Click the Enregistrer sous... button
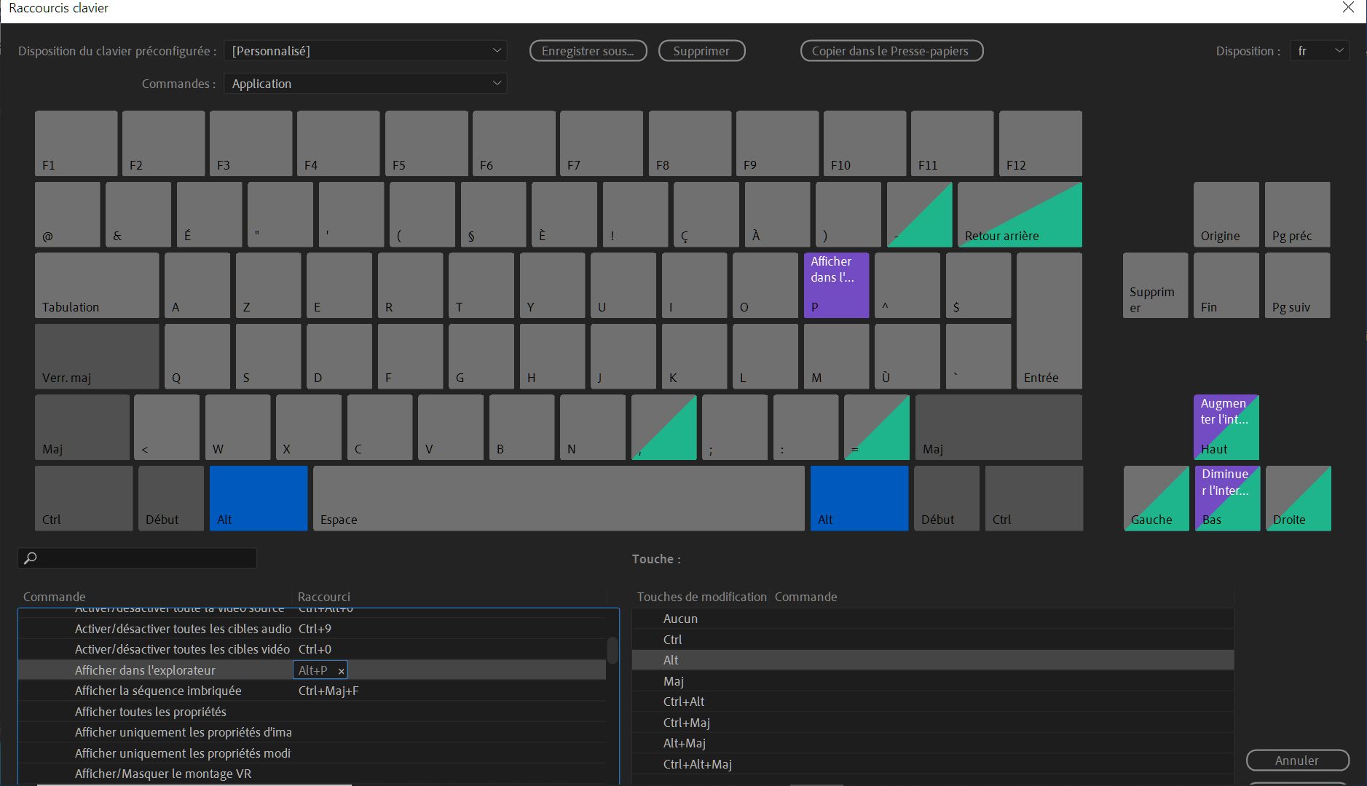Image resolution: width=1367 pixels, height=786 pixels. (x=588, y=51)
